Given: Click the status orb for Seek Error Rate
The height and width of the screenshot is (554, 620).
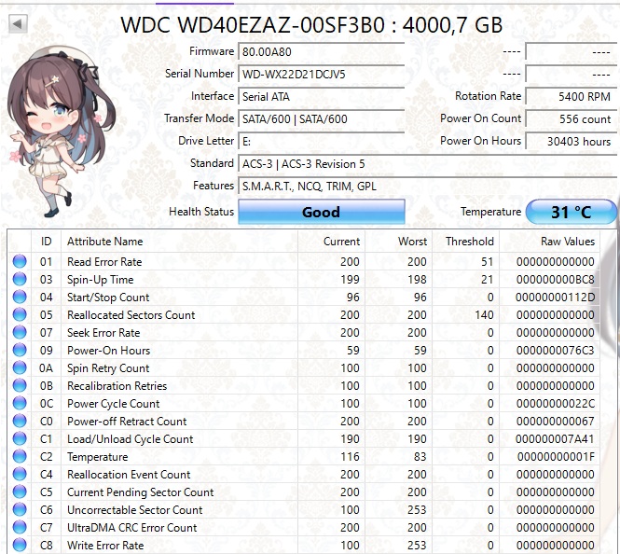Looking at the screenshot, I should (20, 332).
